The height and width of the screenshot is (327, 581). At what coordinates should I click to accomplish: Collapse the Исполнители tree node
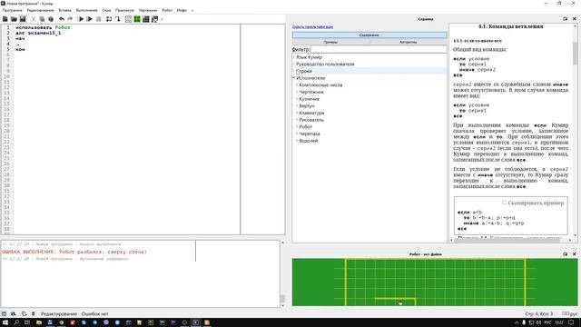click(294, 78)
